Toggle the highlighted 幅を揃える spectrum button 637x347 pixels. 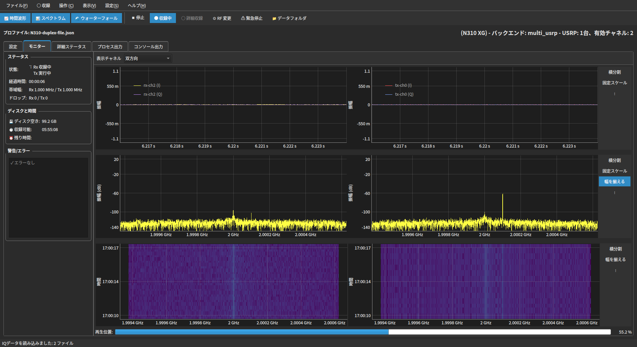tap(615, 182)
